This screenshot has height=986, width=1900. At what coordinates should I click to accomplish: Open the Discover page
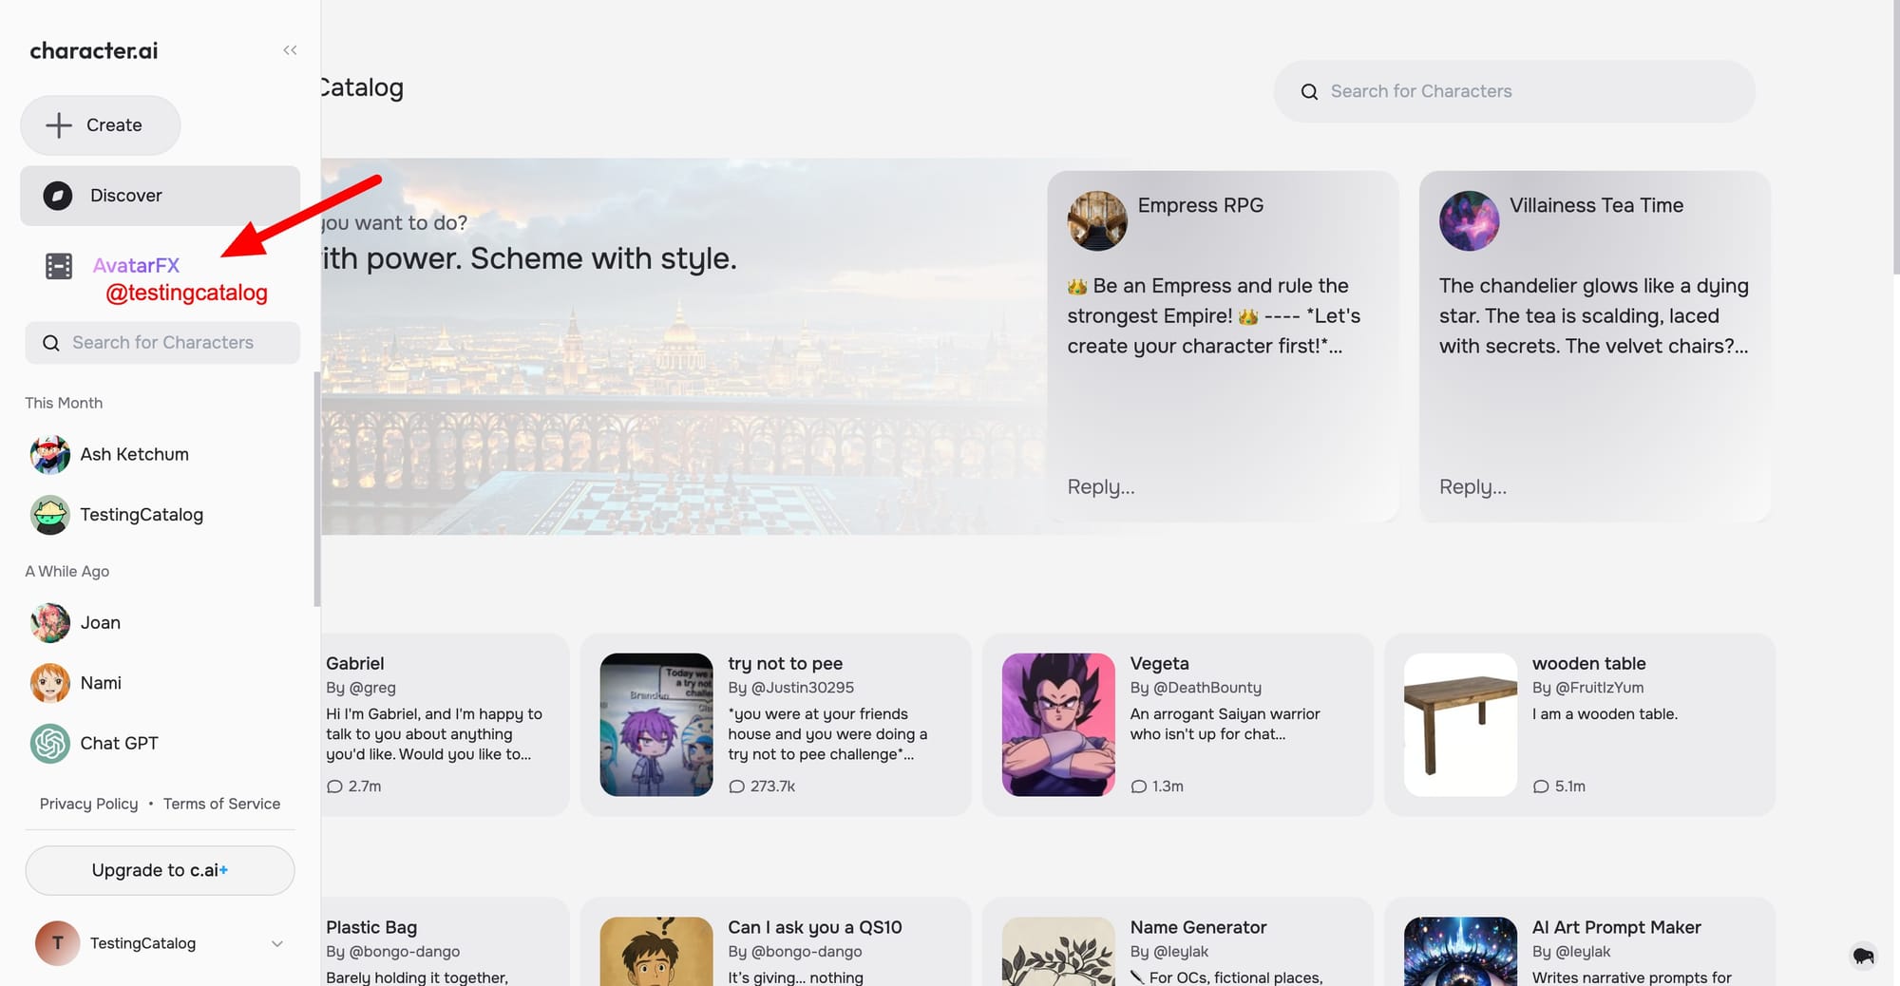(161, 196)
